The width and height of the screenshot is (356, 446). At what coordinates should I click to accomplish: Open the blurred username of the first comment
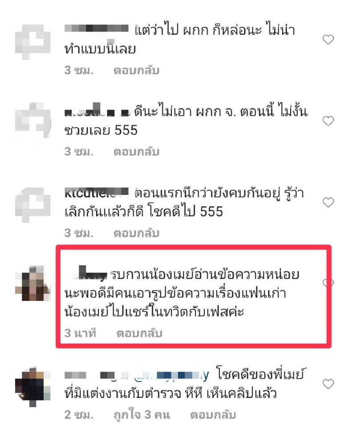pyautogui.click(x=97, y=28)
